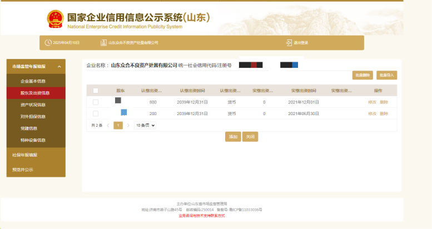Click the logout icon in header bar
432x229 pixels.
[289, 43]
